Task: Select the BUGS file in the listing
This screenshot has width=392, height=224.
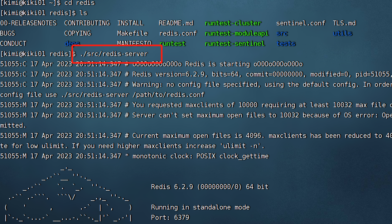Action: [8, 33]
